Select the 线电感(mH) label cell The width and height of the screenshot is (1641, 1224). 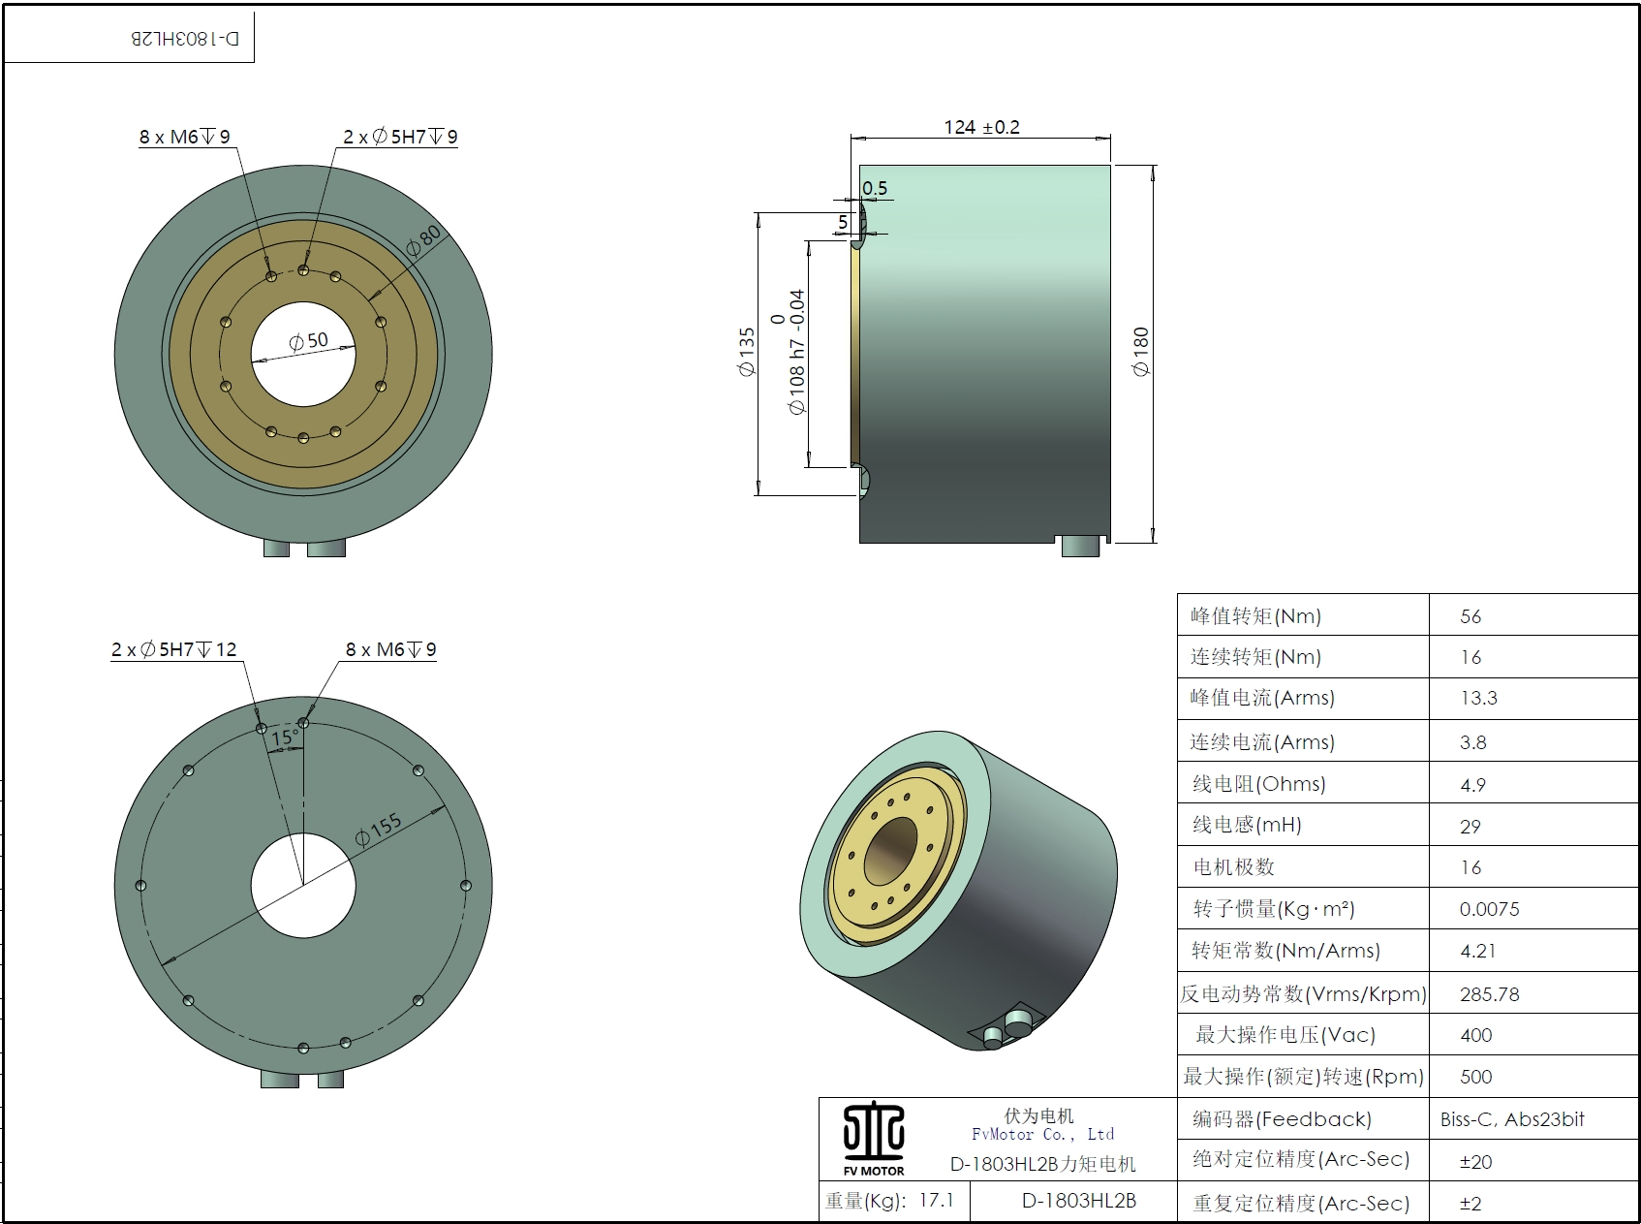pos(1303,825)
